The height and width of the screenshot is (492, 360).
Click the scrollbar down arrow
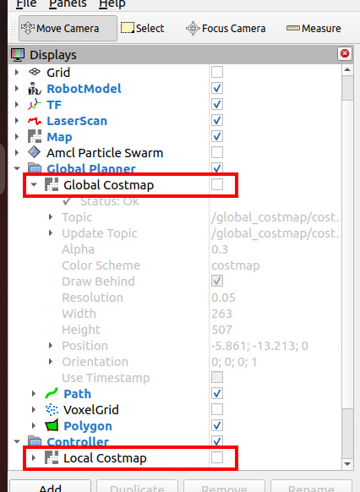tap(347, 464)
